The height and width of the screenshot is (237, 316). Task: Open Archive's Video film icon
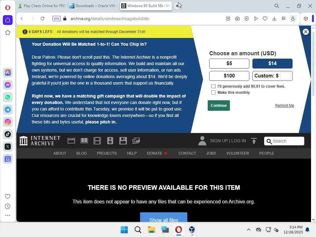tap(97, 141)
